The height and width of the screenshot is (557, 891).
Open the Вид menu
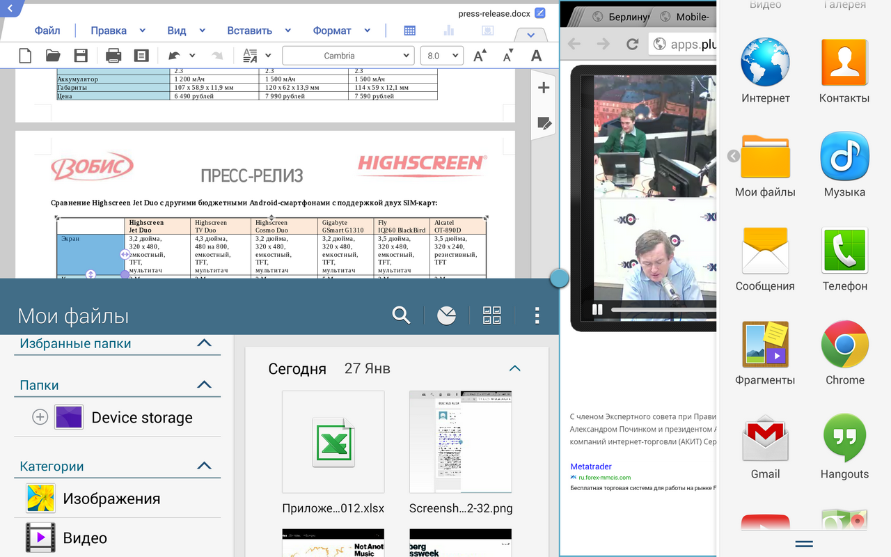point(177,31)
